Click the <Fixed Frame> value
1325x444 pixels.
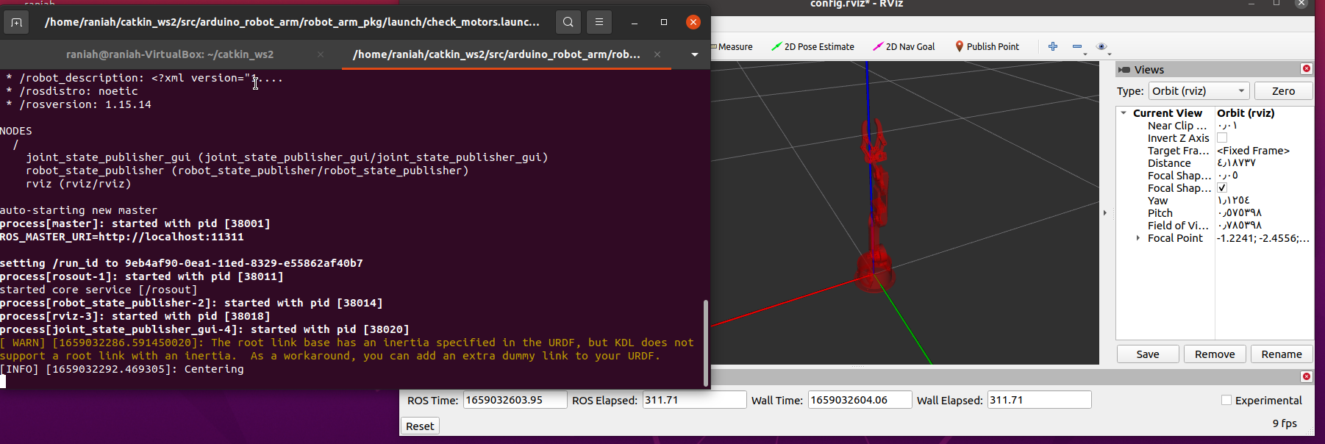[1253, 151]
